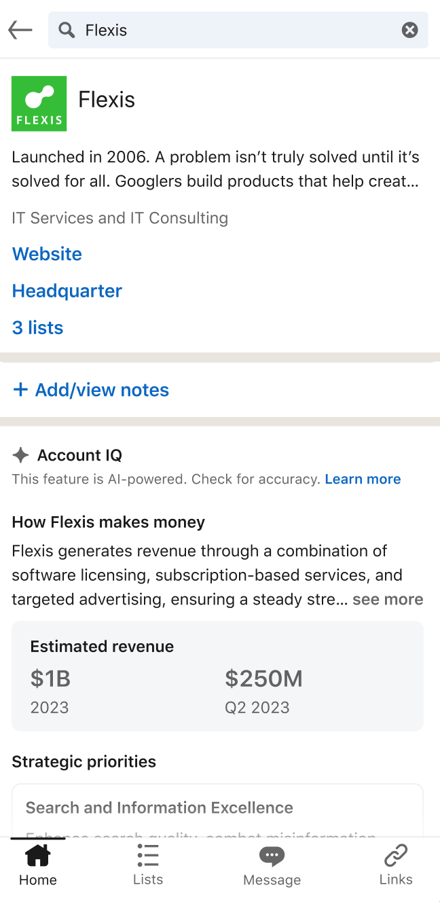Click Learn more about Account IQ
Screen dimensions: 440x902
pyautogui.click(x=363, y=479)
